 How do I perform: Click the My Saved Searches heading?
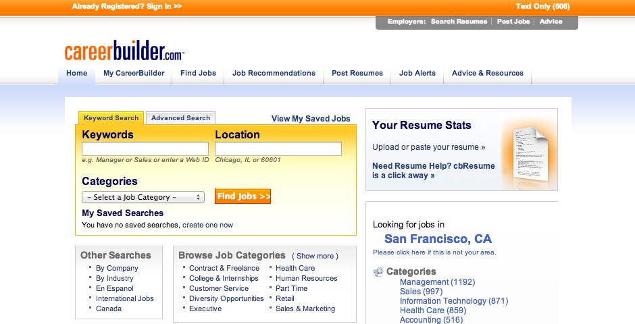tap(122, 213)
